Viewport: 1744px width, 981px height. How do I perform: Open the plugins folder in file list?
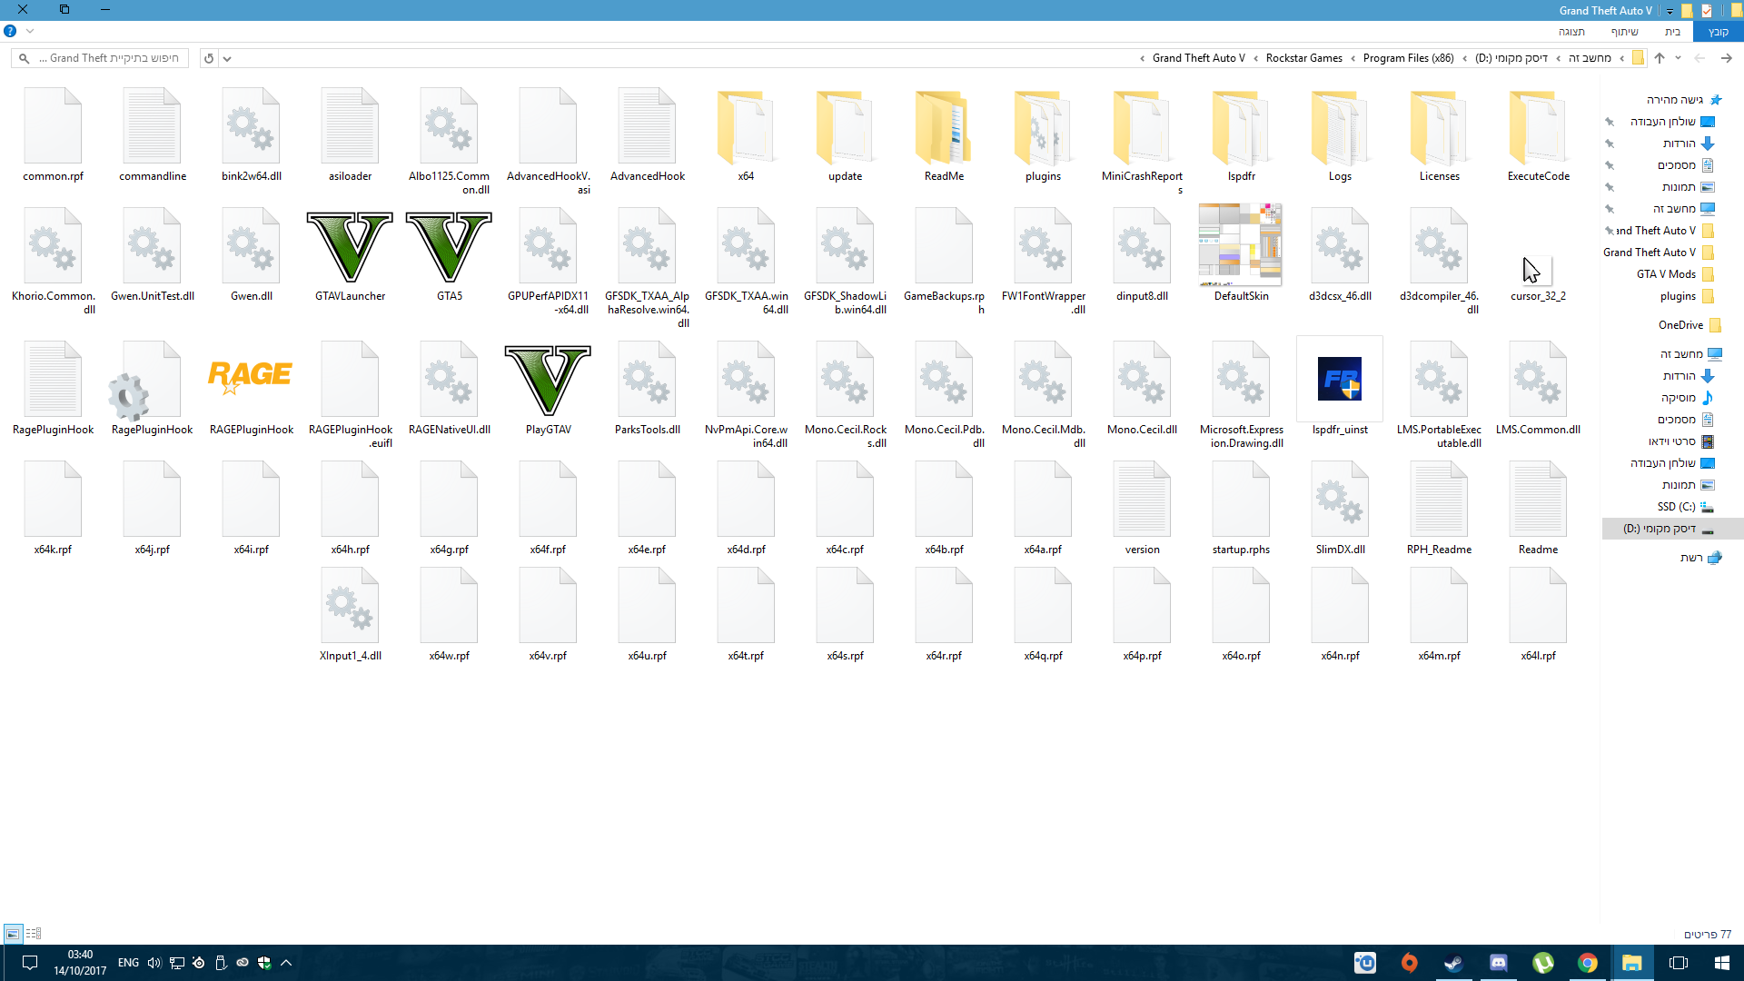(1043, 129)
